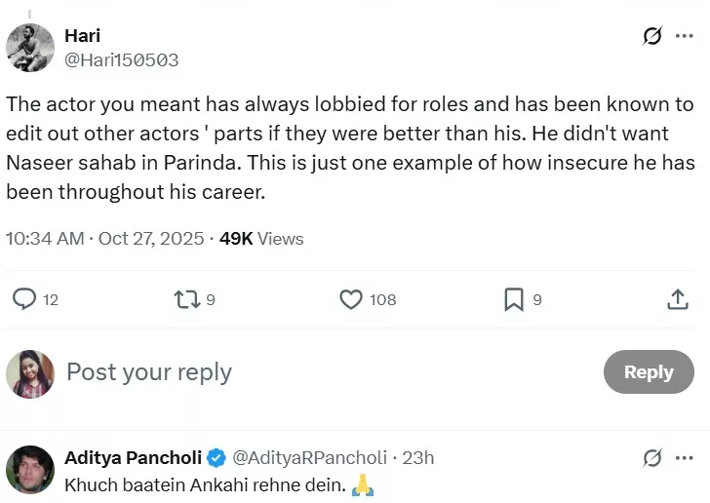The width and height of the screenshot is (710, 503).
Task: Open the Hari display name link
Action: [x=82, y=36]
